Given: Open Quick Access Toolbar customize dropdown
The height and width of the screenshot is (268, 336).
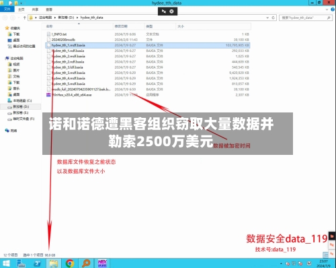Looking at the screenshot, I should pyautogui.click(x=22, y=3).
